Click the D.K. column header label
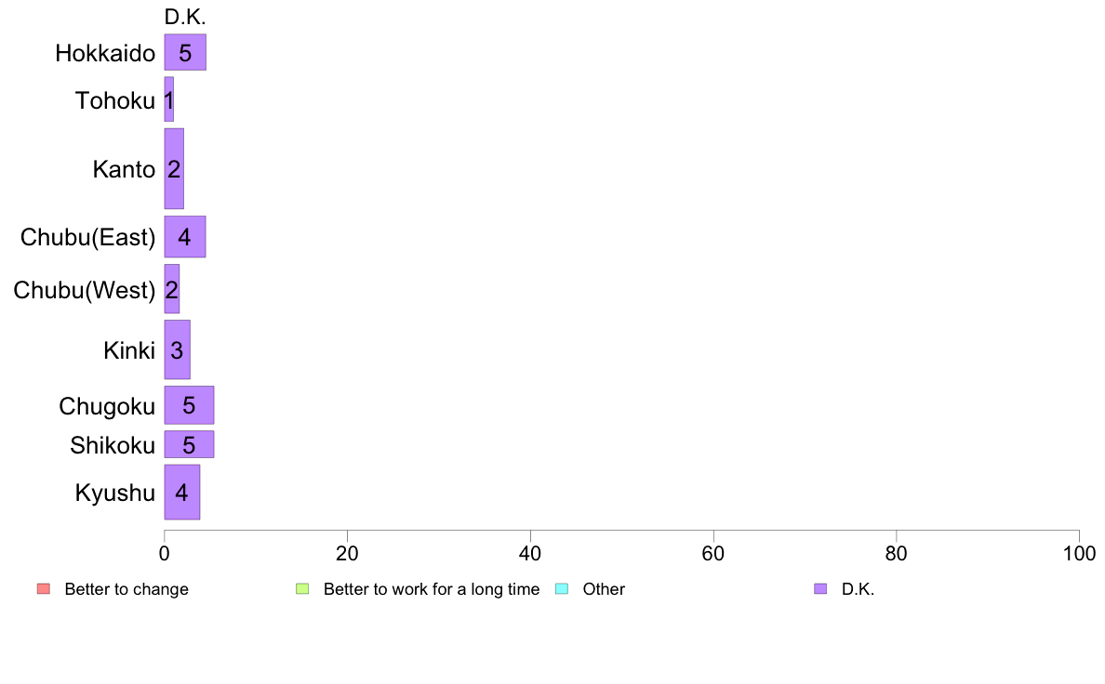Image resolution: width=1105 pixels, height=684 pixels. point(185,17)
